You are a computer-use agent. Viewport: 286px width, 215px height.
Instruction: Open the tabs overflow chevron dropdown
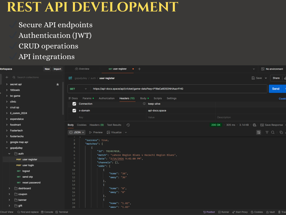click(x=254, y=69)
